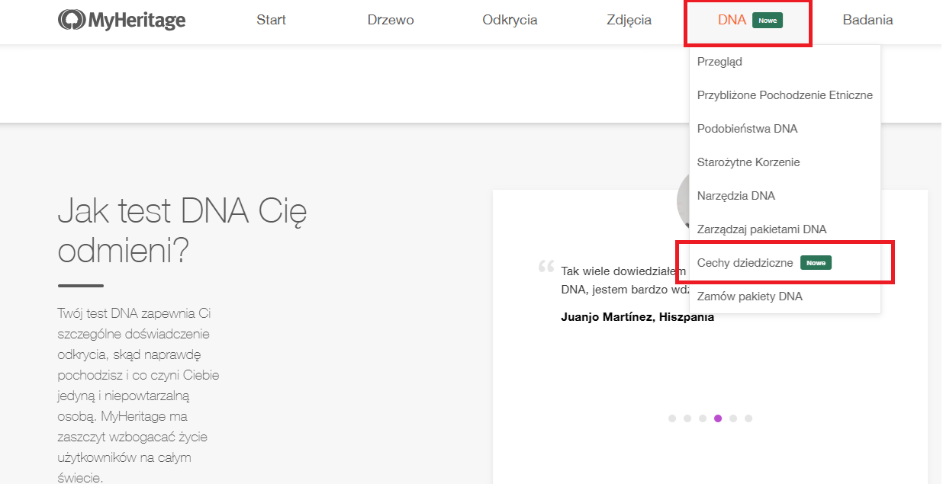Go to Odkrycia
The height and width of the screenshot is (484, 943).
tap(510, 21)
